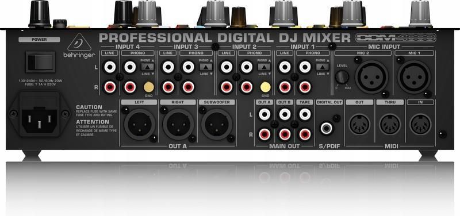Turn the MIC 2 LEVEL knob
Image resolution: width=460 pixels, height=216 pixels.
(342, 77)
